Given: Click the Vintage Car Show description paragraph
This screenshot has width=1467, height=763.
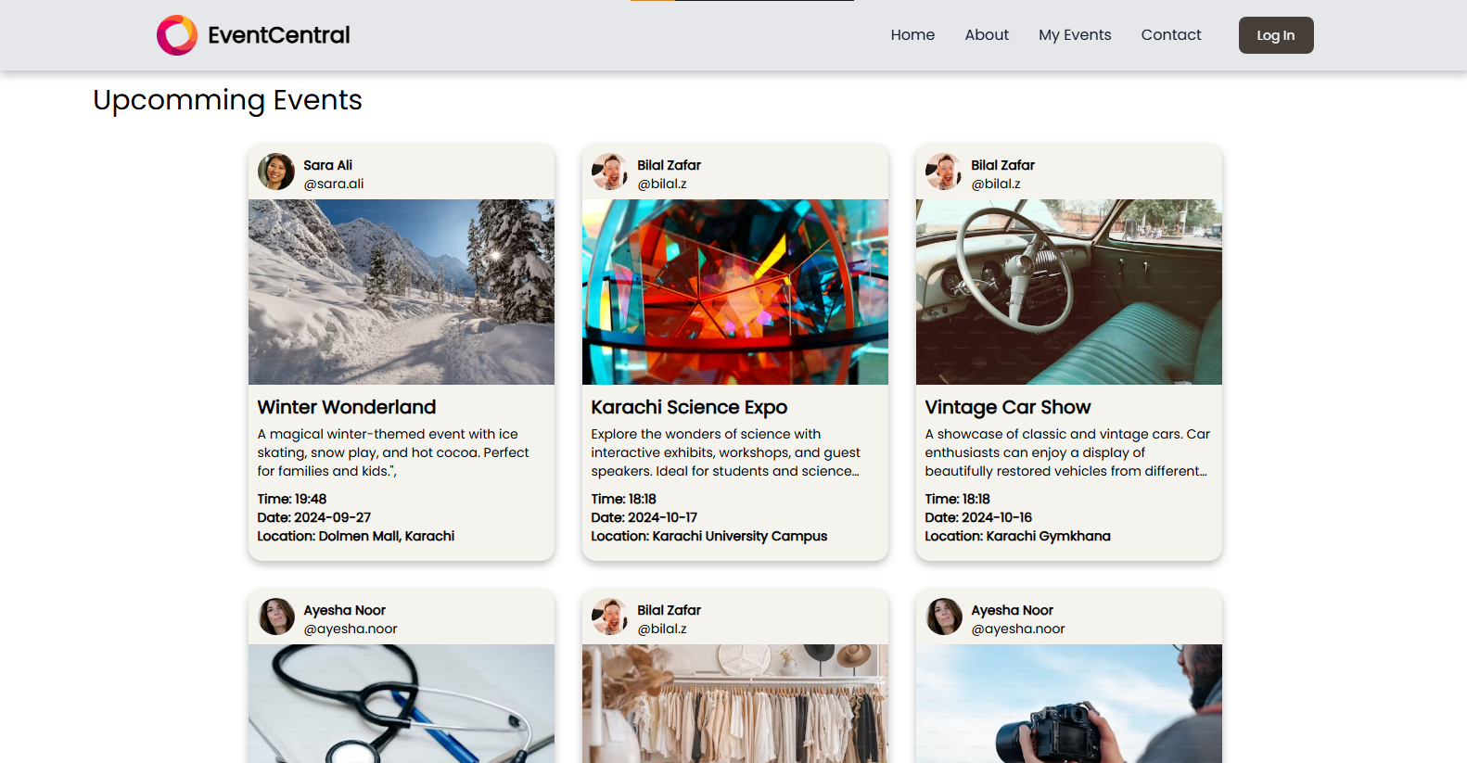Looking at the screenshot, I should (1068, 452).
